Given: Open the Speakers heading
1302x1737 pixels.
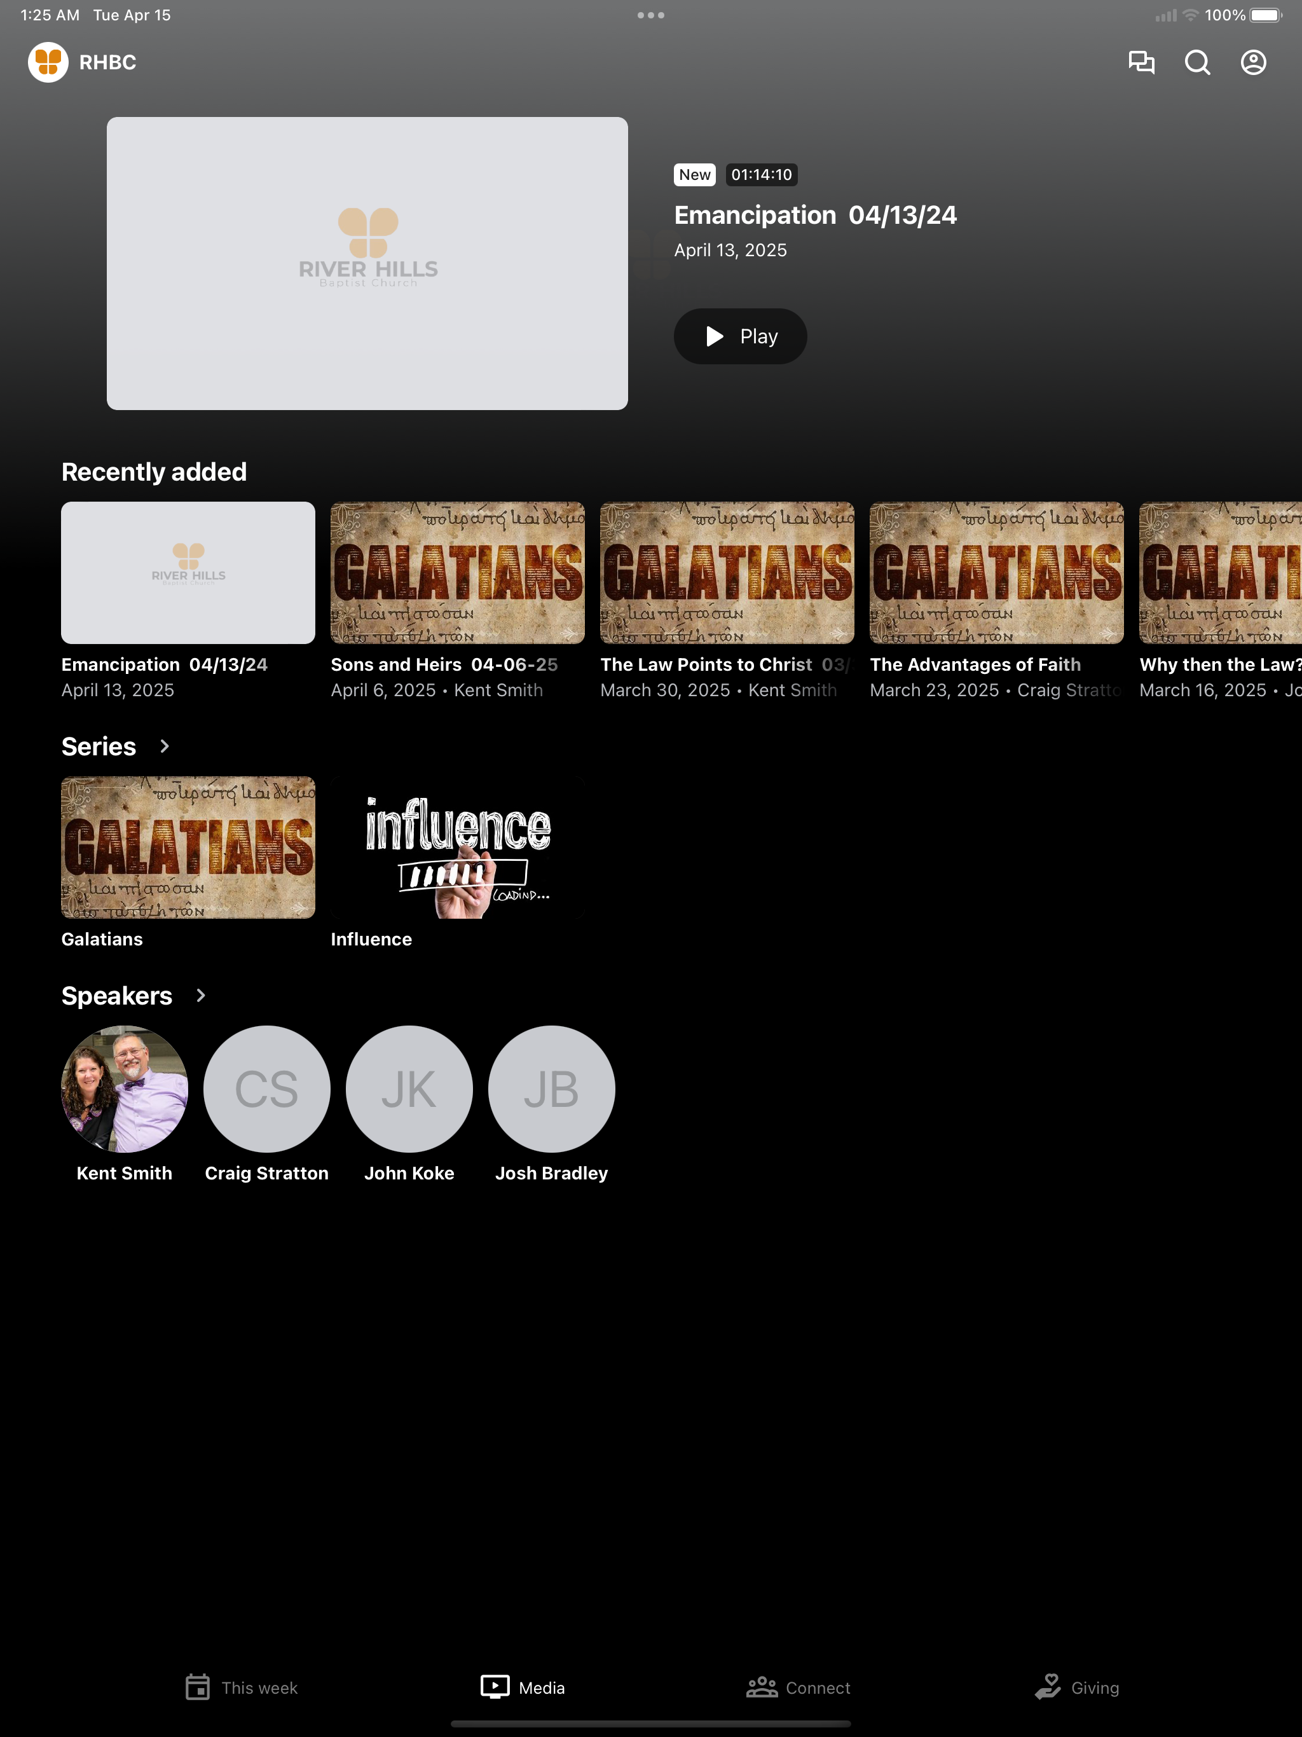Looking at the screenshot, I should click(117, 996).
